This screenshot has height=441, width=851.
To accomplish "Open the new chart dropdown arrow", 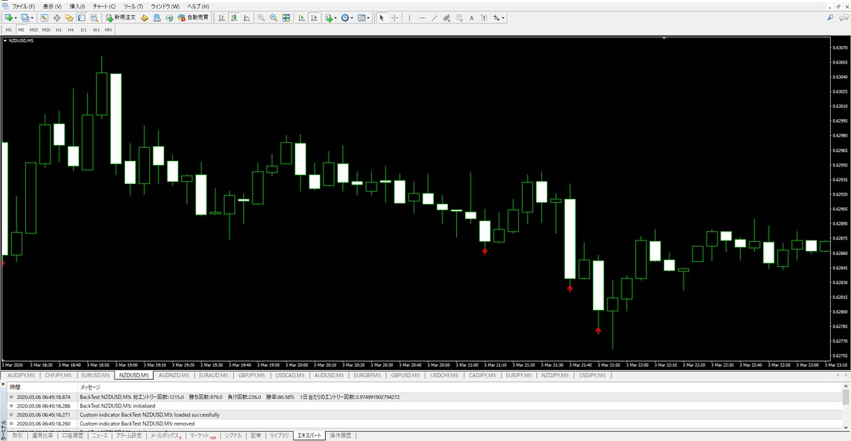I will point(15,18).
